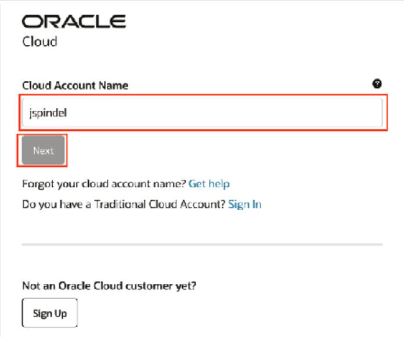The width and height of the screenshot is (404, 338).
Task: Click the question mark help icon
Action: click(377, 84)
